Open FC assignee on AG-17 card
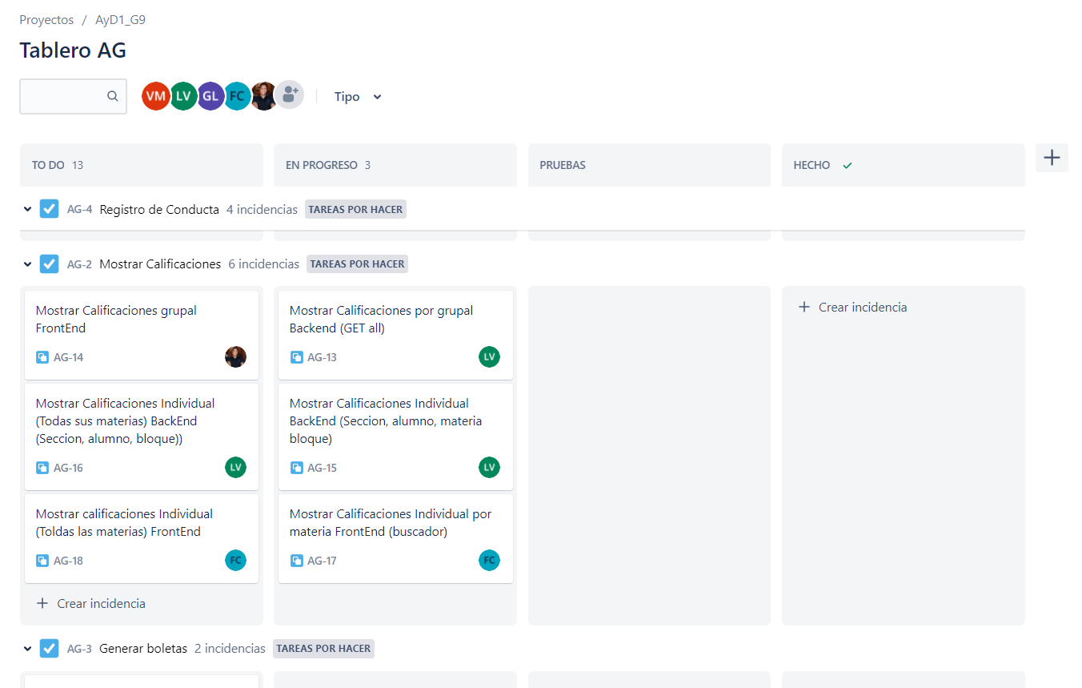The image size is (1082, 688). pyautogui.click(x=489, y=560)
